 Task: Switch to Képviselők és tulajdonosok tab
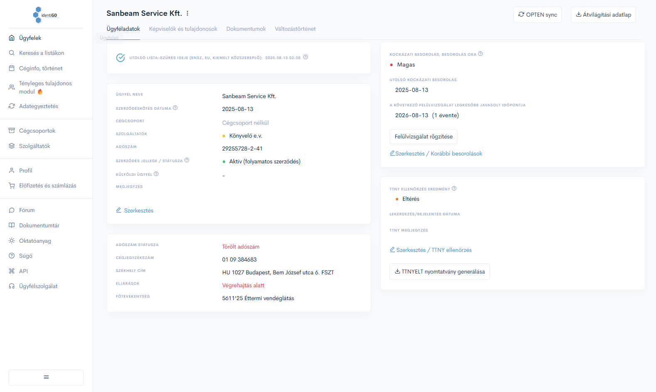click(x=183, y=29)
